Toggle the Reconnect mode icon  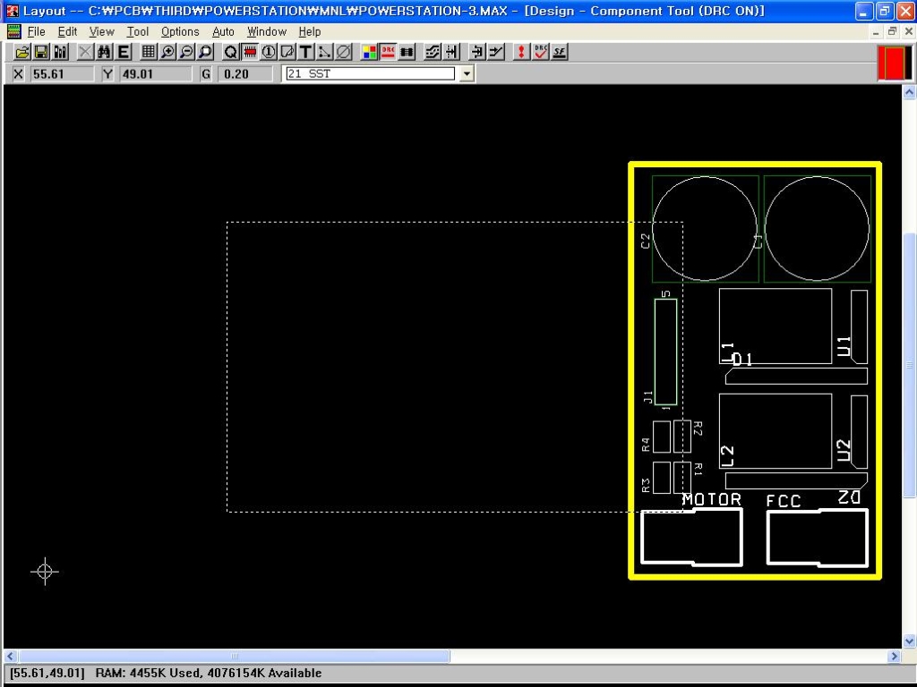point(407,52)
